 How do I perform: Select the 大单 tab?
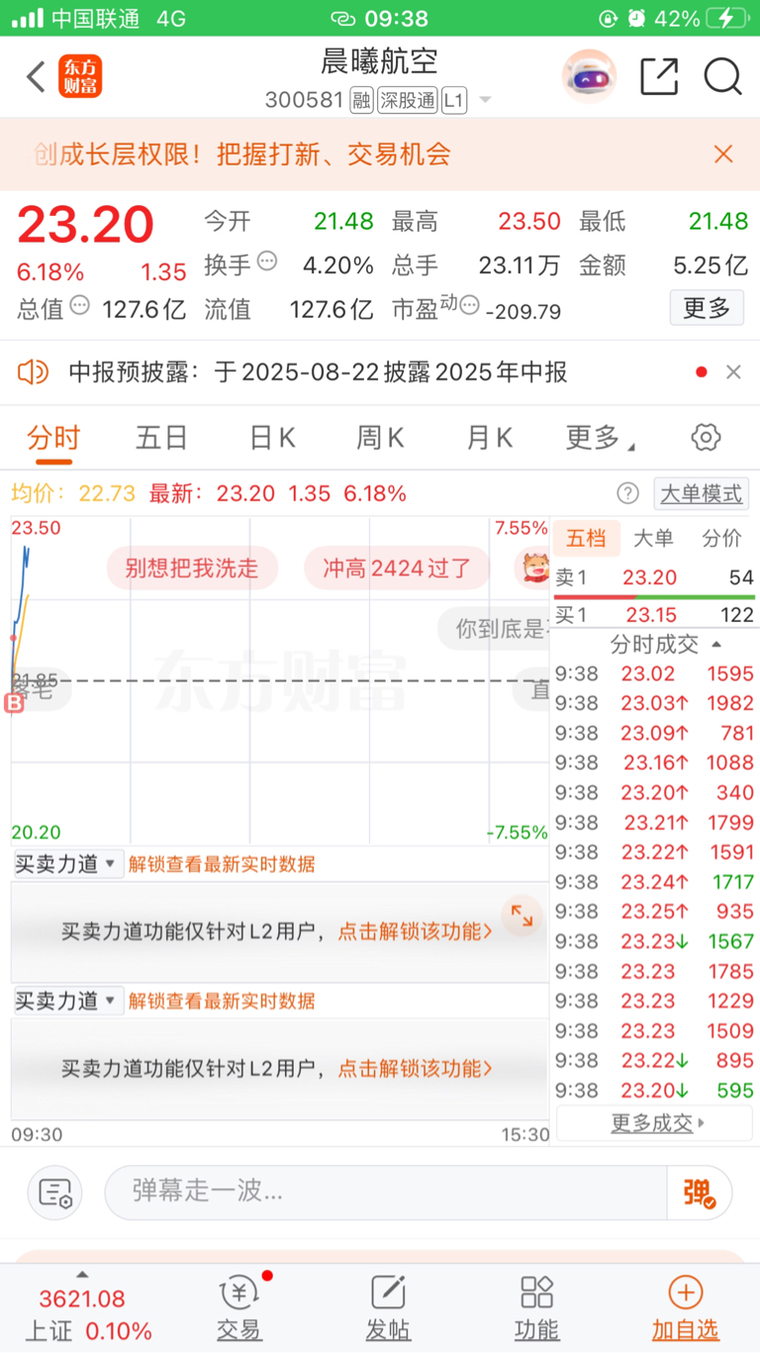[x=653, y=539]
